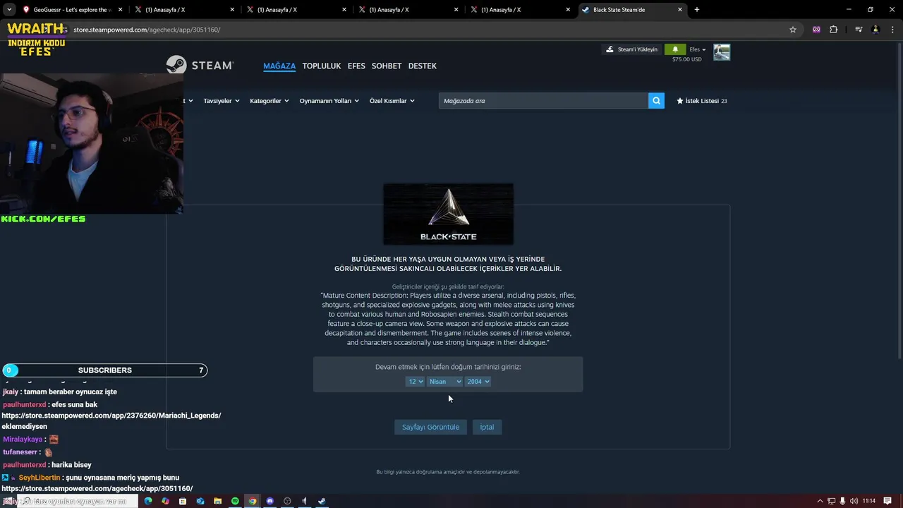903x508 pixels.
Task: Close the Black State Steam'de tab
Action: pos(680,10)
